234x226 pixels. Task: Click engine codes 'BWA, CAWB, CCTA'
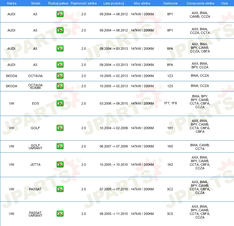coord(200,147)
